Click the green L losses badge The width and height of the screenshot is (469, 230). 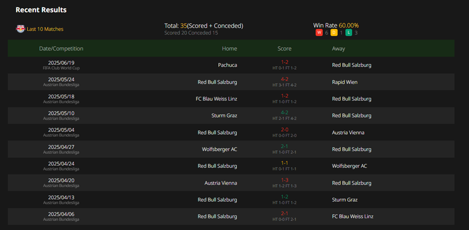click(x=348, y=32)
